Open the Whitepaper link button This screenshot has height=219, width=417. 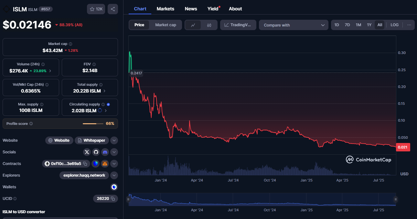click(92, 140)
